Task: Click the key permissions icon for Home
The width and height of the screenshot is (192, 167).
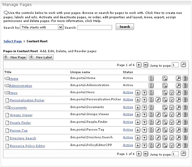Action: (178, 78)
